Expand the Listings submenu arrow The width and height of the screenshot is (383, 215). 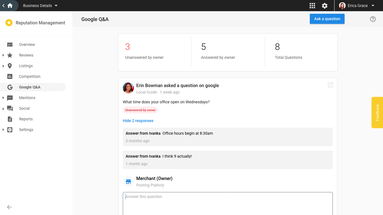(x=3, y=66)
